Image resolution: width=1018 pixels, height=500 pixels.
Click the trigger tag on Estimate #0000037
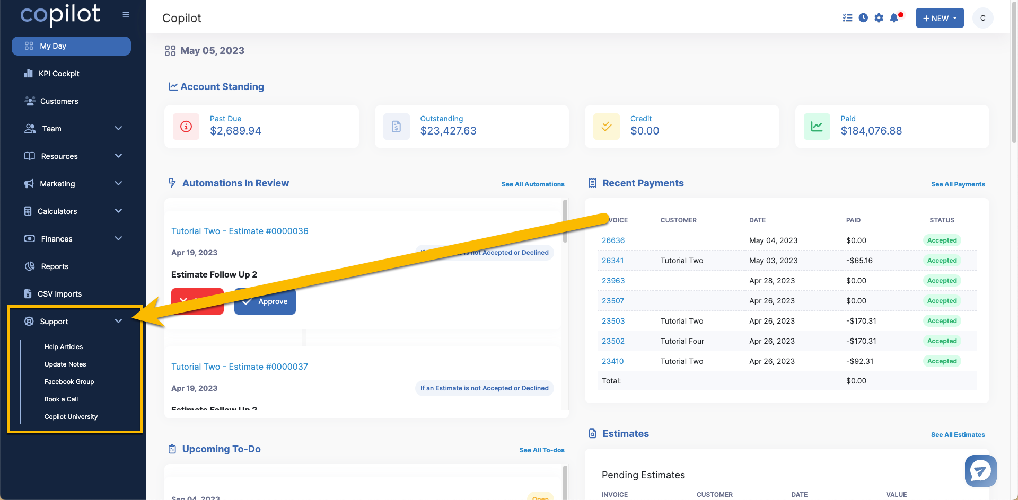[x=484, y=388]
